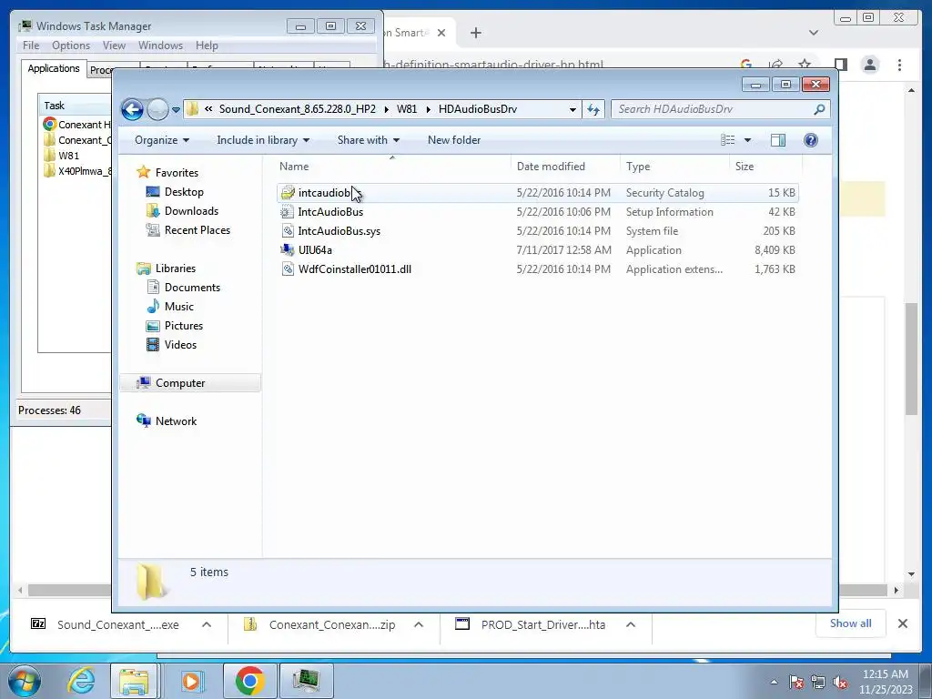This screenshot has height=699, width=932.
Task: Open Task Manager Windows menu
Action: click(160, 46)
